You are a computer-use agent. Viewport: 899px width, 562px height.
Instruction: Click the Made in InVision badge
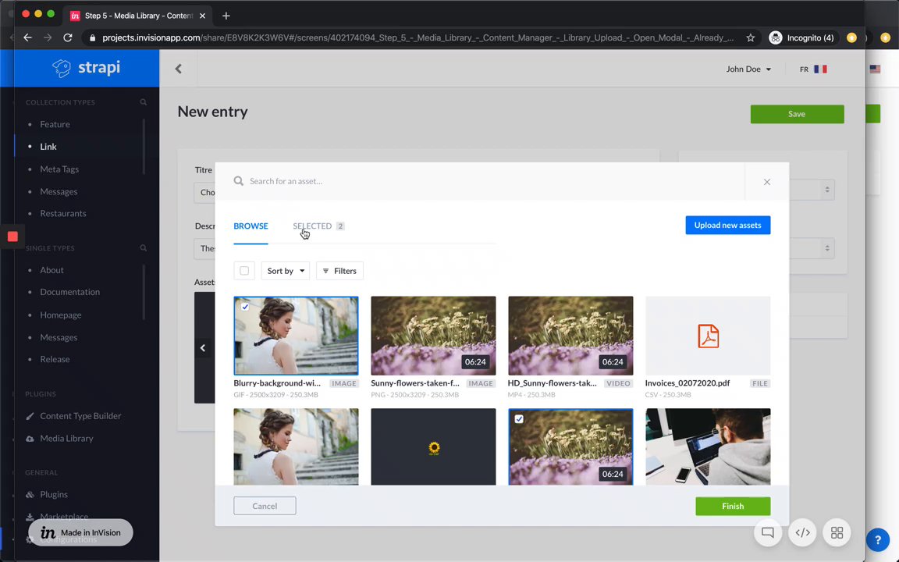click(x=81, y=532)
